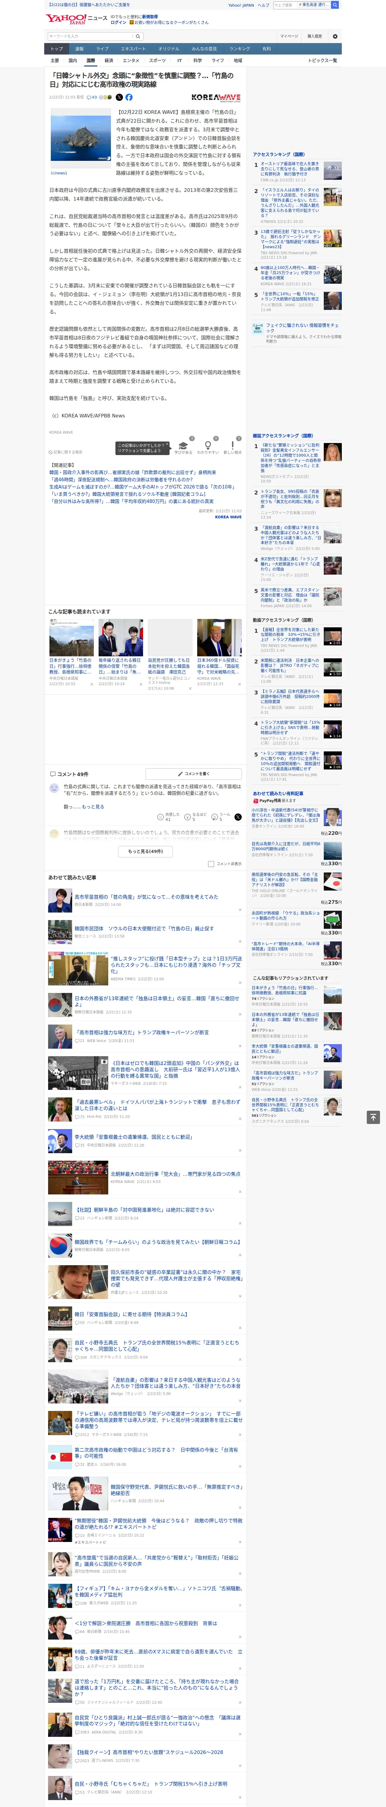Screen dimensions: 386x1807
Task: Click the 記事に関する報告 report icon link
Action: click(66, 452)
